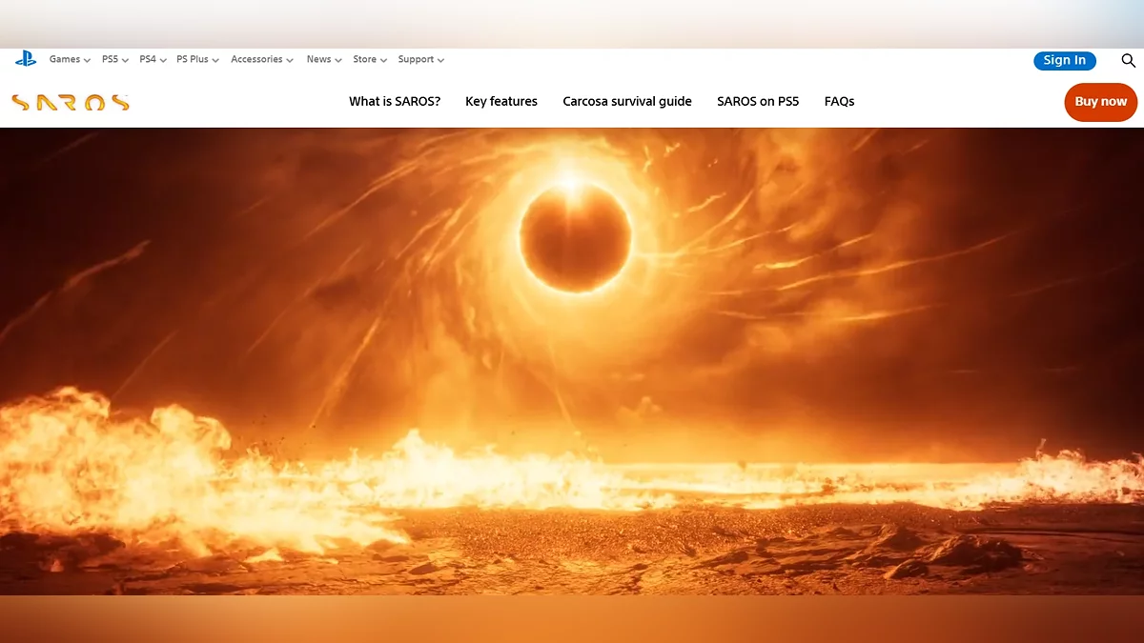Image resolution: width=1144 pixels, height=643 pixels.
Task: Open Carcosa survival guide section
Action: pyautogui.click(x=627, y=101)
